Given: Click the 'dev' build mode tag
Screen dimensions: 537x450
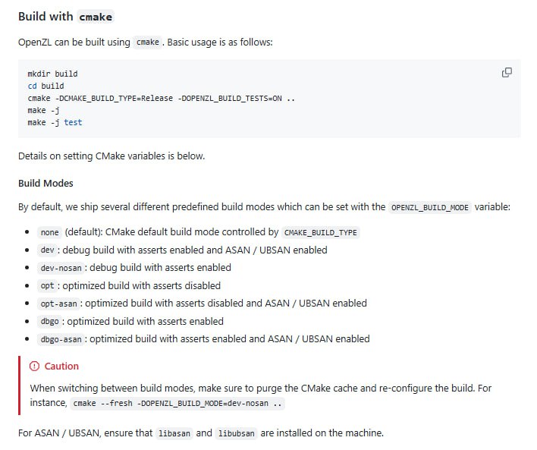Looking at the screenshot, I should point(46,250).
